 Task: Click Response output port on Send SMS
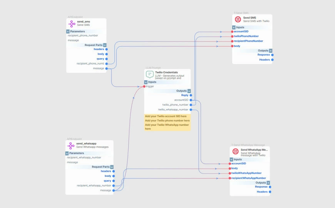[x=272, y=55]
